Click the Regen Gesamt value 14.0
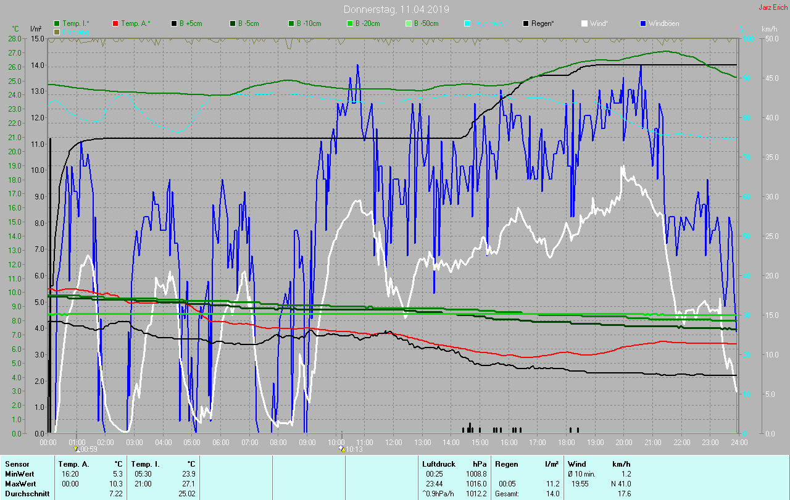790x500 pixels. coord(552,494)
